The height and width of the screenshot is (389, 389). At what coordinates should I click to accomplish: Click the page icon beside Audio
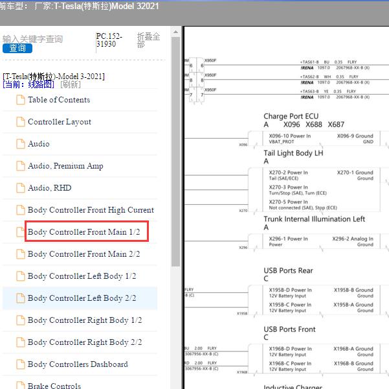click(20, 144)
